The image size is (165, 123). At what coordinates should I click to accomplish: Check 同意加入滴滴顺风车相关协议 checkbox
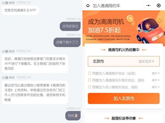click(x=89, y=80)
